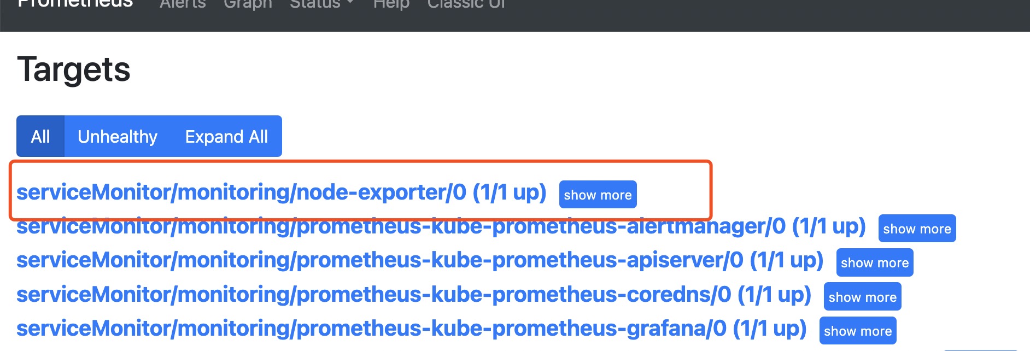Go to the Graph page

click(248, 4)
